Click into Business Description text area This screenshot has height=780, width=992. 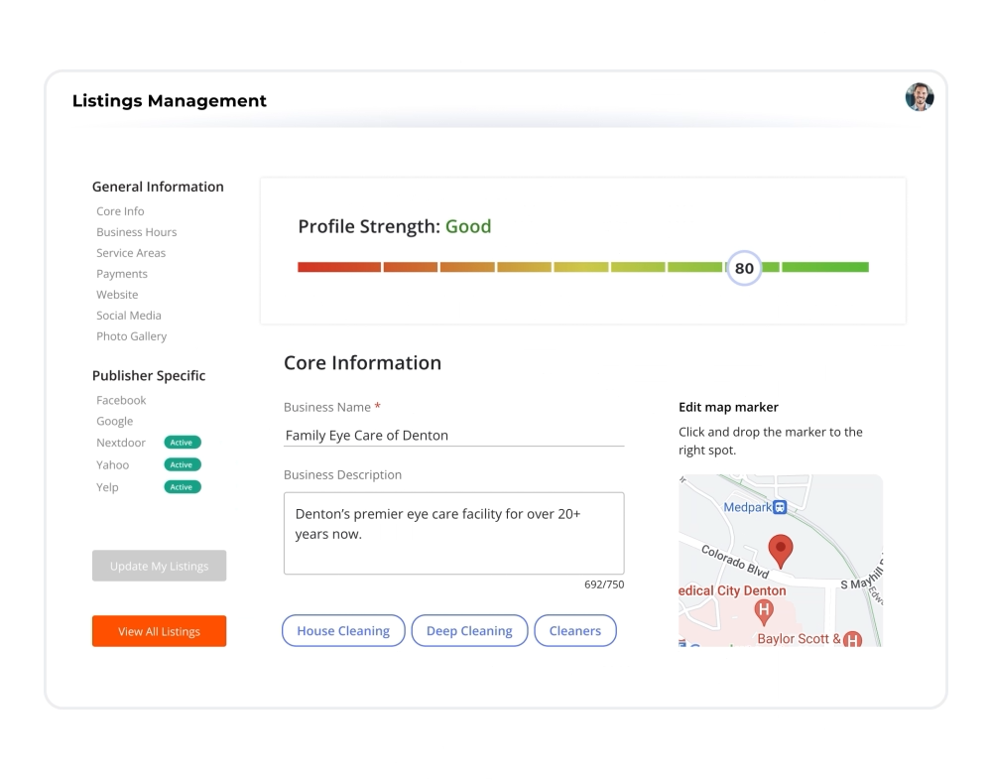pyautogui.click(x=453, y=533)
